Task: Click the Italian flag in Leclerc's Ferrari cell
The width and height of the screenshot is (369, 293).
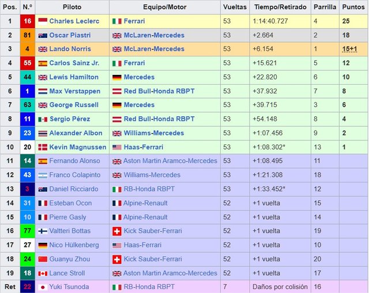Action: point(117,21)
